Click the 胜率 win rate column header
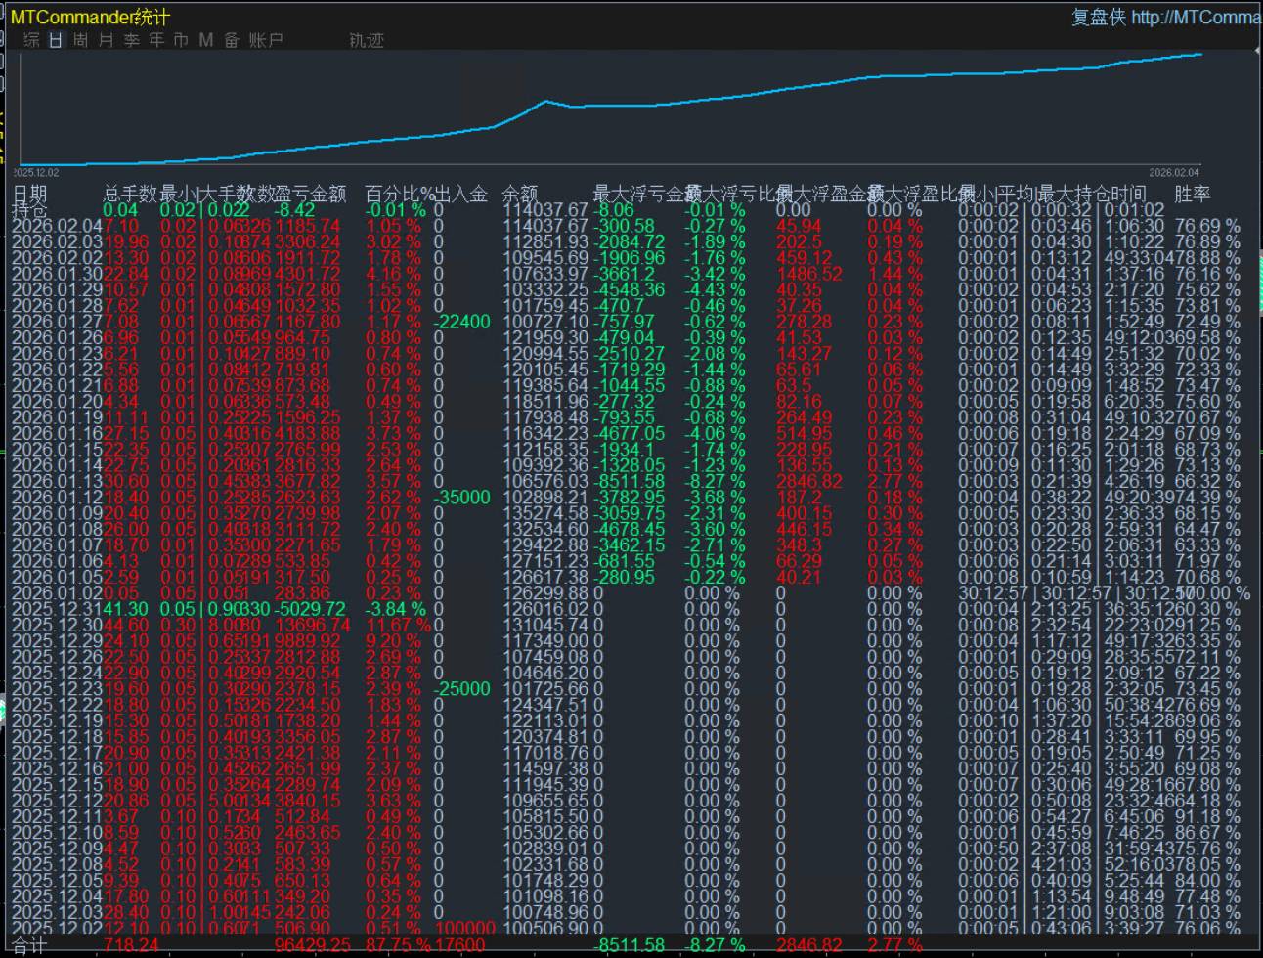Viewport: 1263px width, 958px height. tap(1192, 194)
